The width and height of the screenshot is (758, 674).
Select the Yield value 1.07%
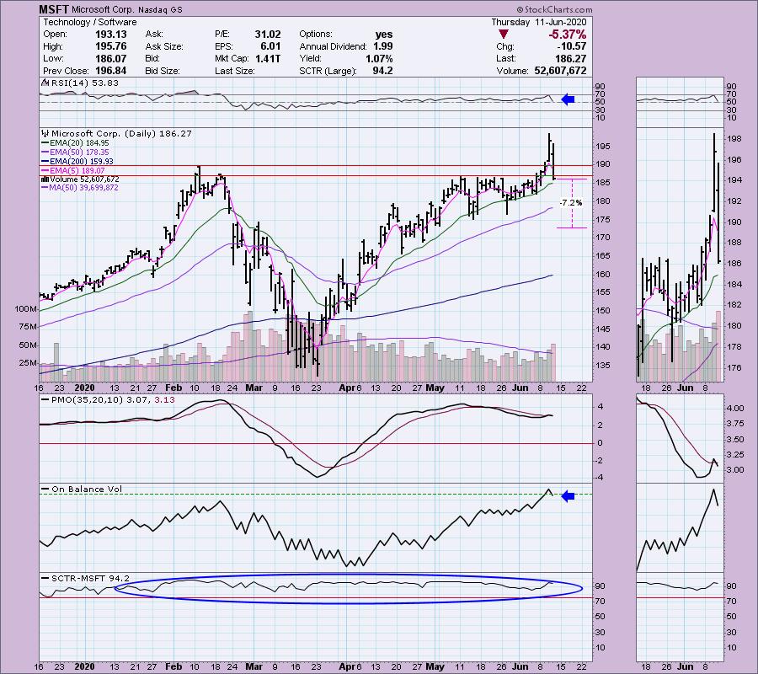pos(379,58)
